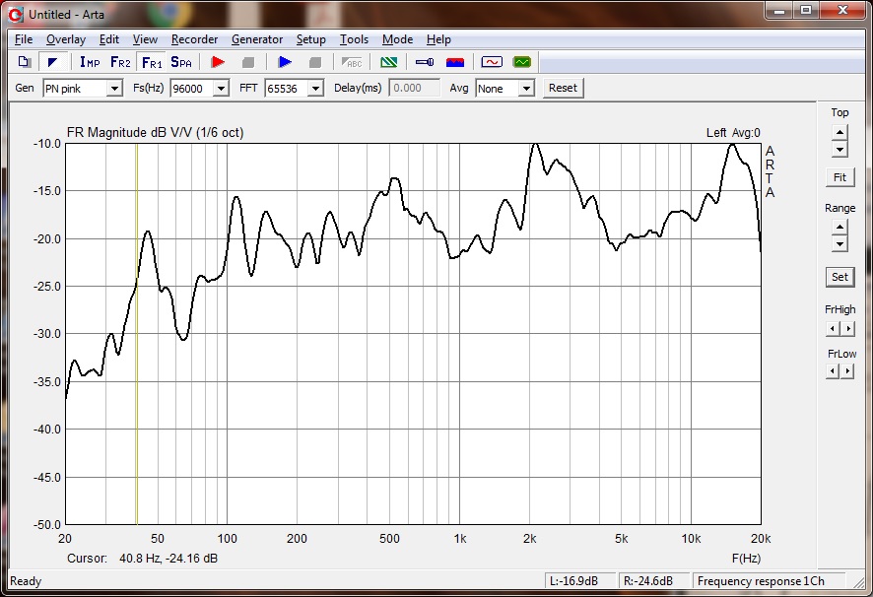Click the Delay(ms) input field
The width and height of the screenshot is (873, 597).
tap(414, 88)
